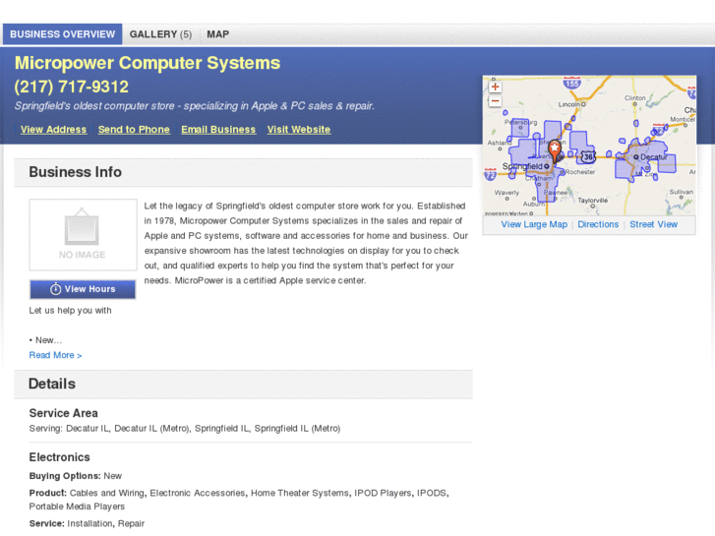Open Visit Website link

click(299, 130)
